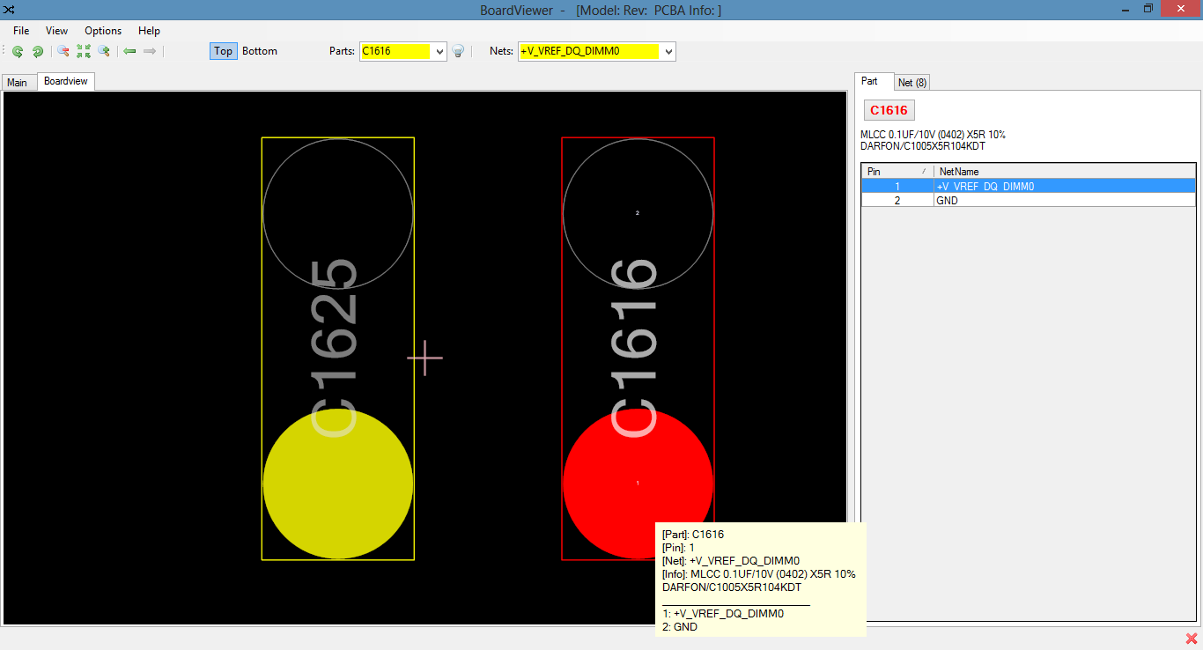Zoom out of the board view
The width and height of the screenshot is (1203, 650).
(63, 51)
